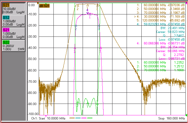The width and height of the screenshot is (188, 123).
Task: Select the teal S12 trace status button
Action: [x=14, y=21]
